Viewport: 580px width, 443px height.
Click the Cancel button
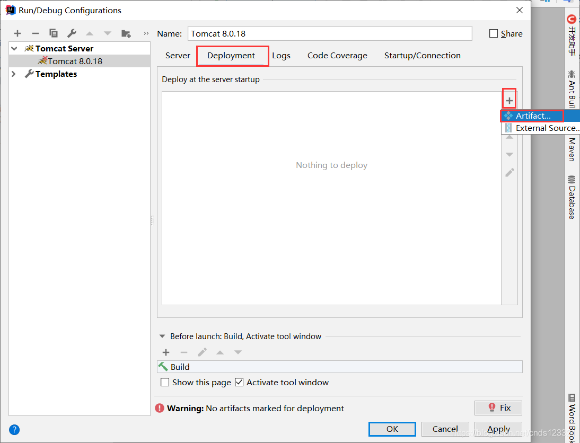coord(445,429)
